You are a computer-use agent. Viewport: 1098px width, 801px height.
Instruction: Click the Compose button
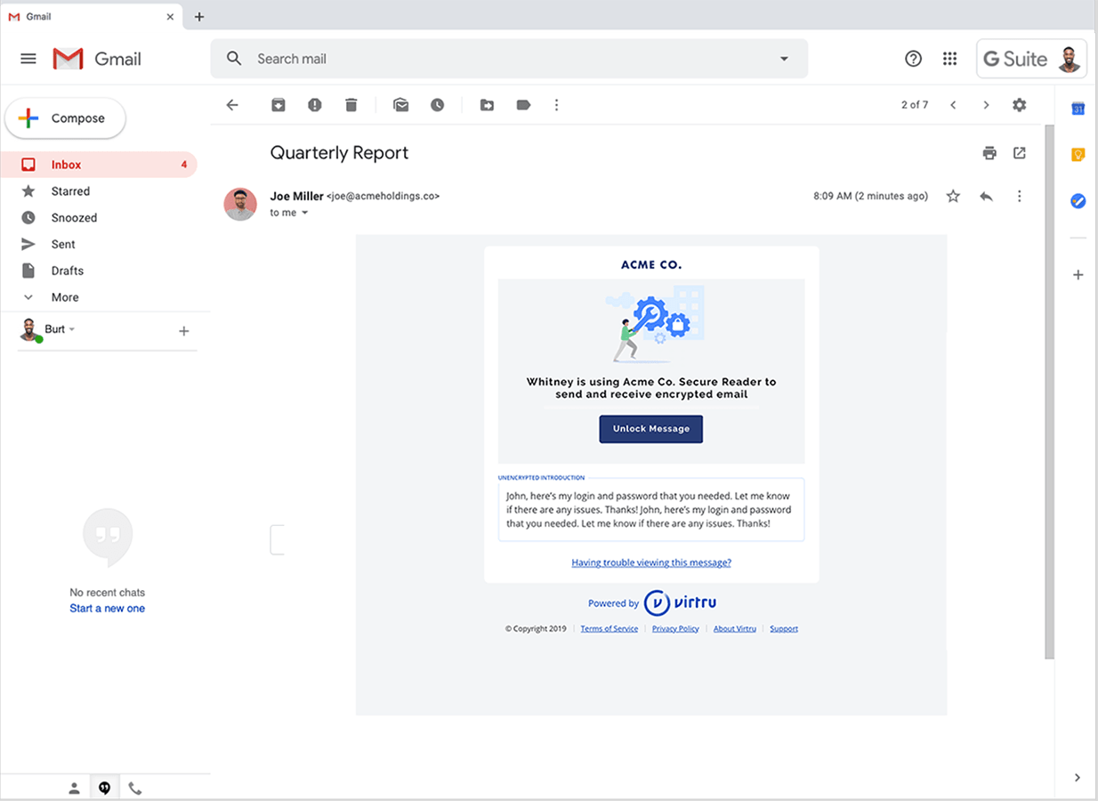point(66,118)
